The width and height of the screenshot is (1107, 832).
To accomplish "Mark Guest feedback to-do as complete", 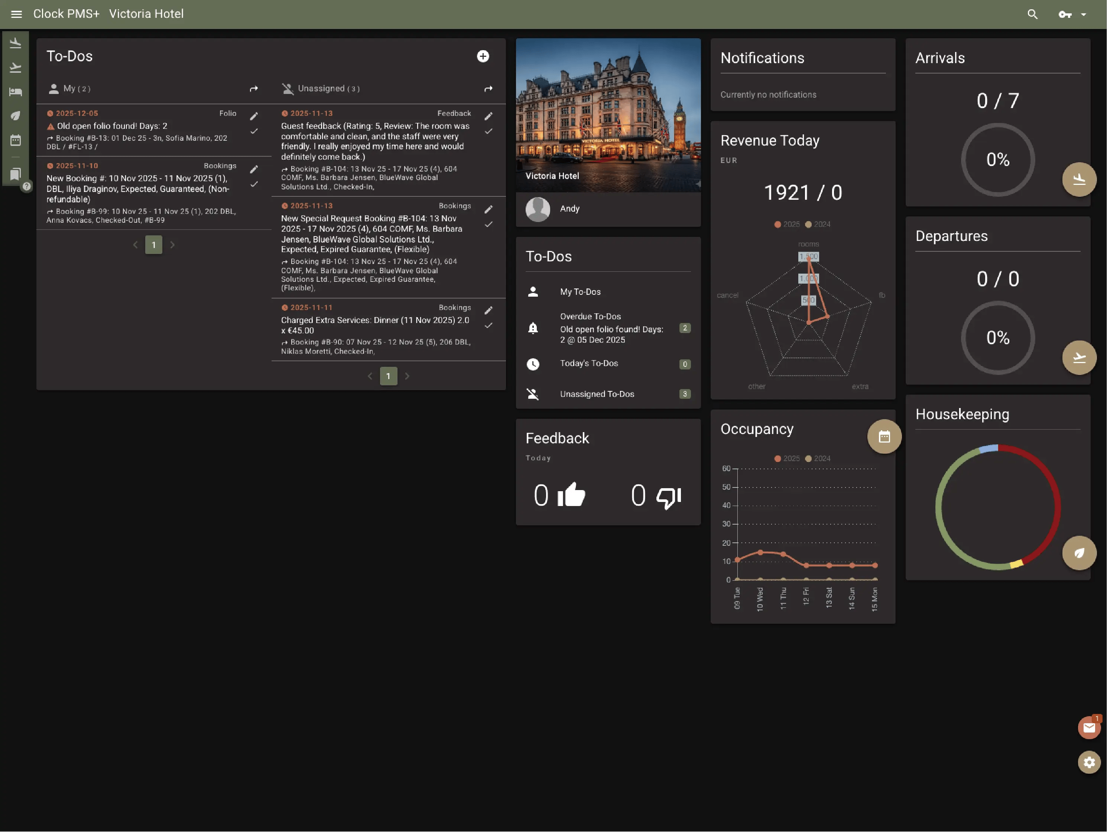I will [x=488, y=131].
